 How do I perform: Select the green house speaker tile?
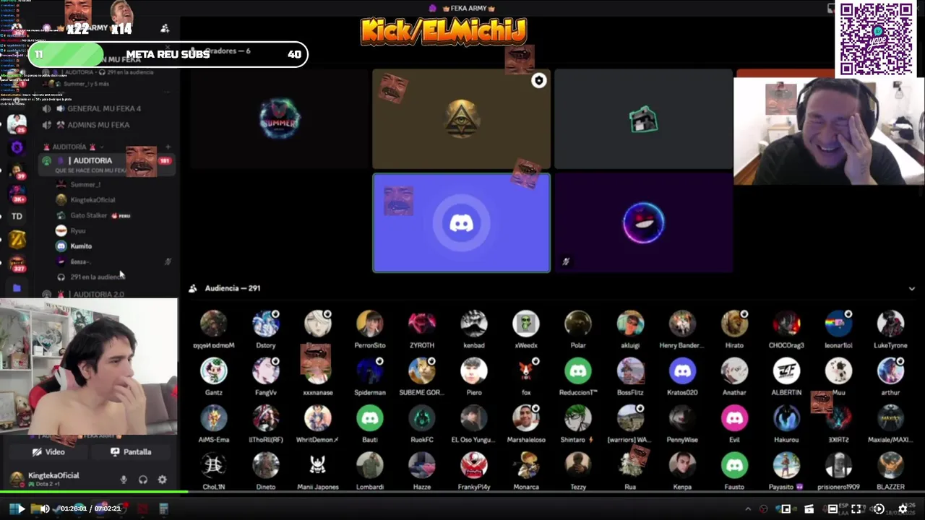point(643,119)
